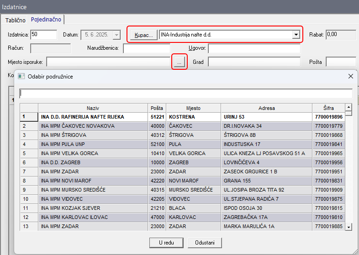Select INA MPM ZADAR at MARKA MARULIĆA 1A

pyautogui.click(x=183, y=226)
